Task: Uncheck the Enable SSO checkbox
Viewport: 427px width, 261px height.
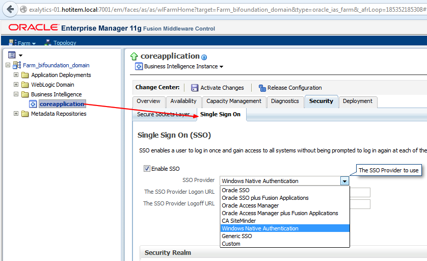Action: (x=147, y=169)
